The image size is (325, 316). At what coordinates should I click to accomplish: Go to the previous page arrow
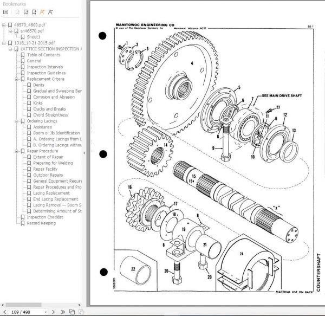[x=5, y=312]
